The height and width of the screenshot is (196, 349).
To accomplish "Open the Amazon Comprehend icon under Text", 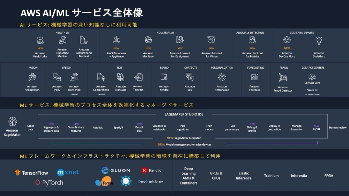I will (x=101, y=77).
